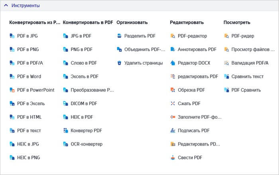Open the DICOM в PDF link
The width and height of the screenshot is (279, 175).
(x=84, y=104)
